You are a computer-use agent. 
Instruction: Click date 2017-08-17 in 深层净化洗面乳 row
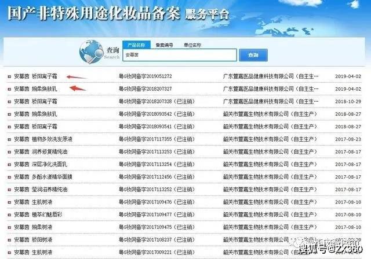point(348,164)
